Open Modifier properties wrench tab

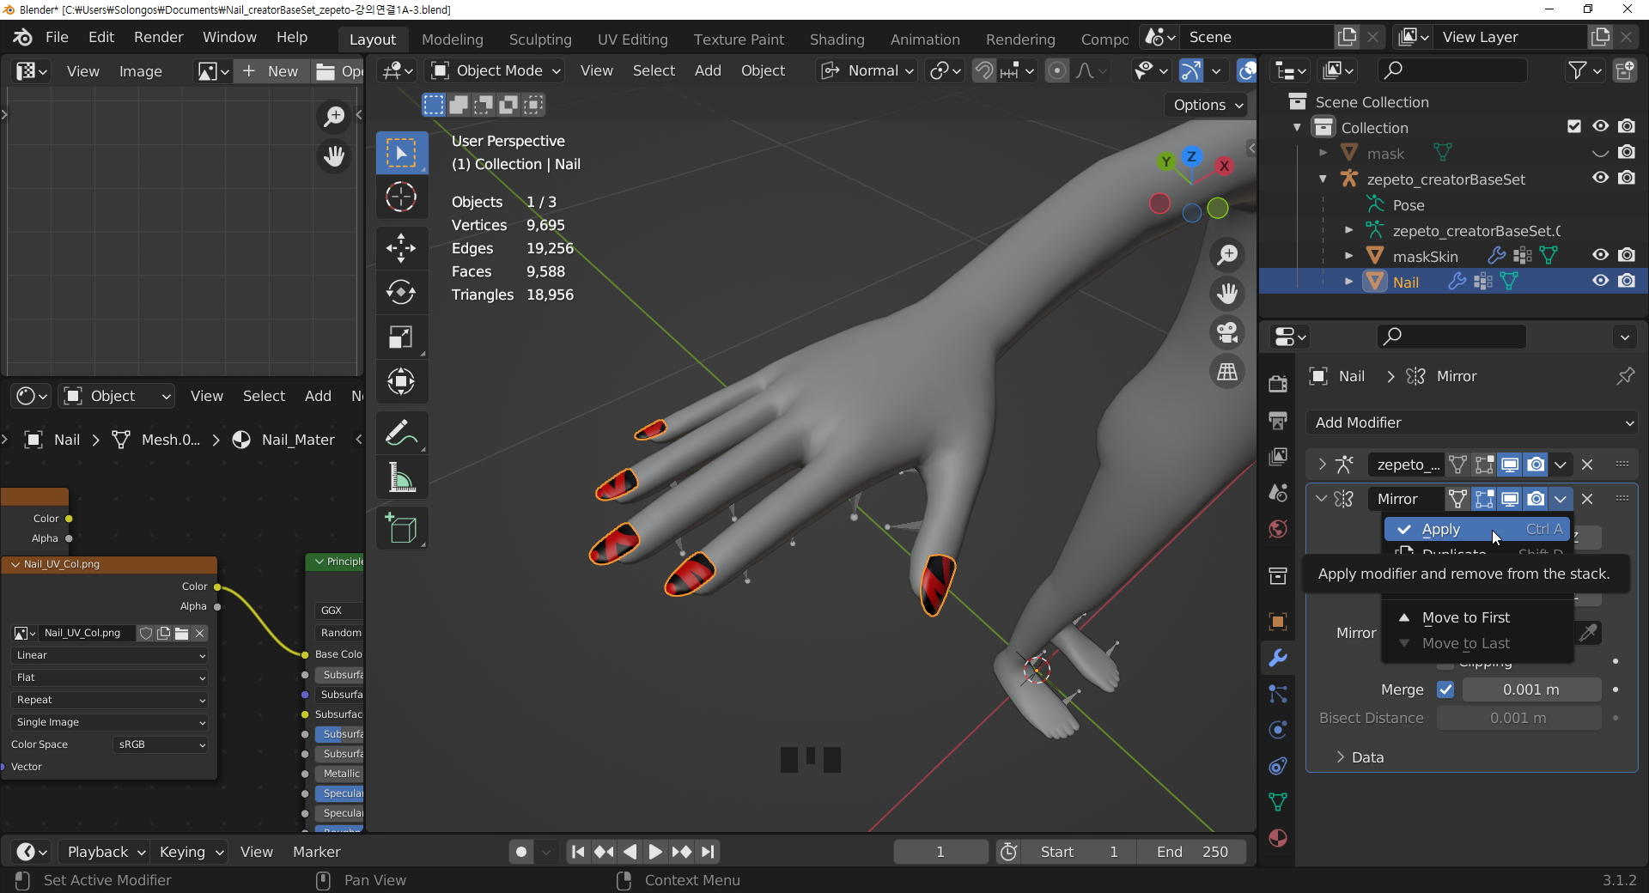[x=1278, y=658]
